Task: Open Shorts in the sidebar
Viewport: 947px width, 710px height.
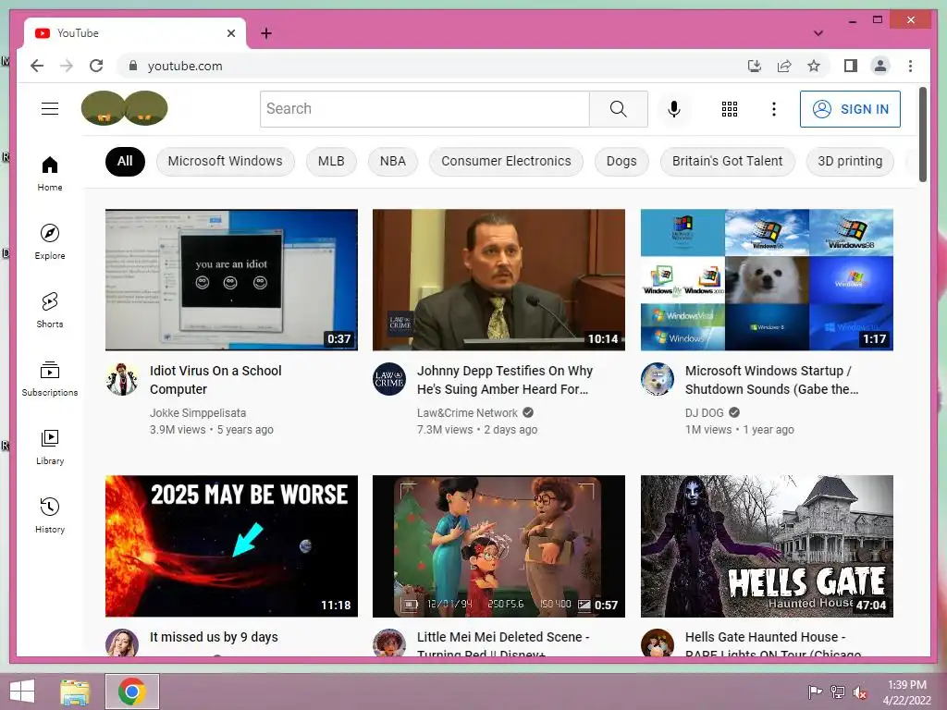Action: click(x=50, y=311)
